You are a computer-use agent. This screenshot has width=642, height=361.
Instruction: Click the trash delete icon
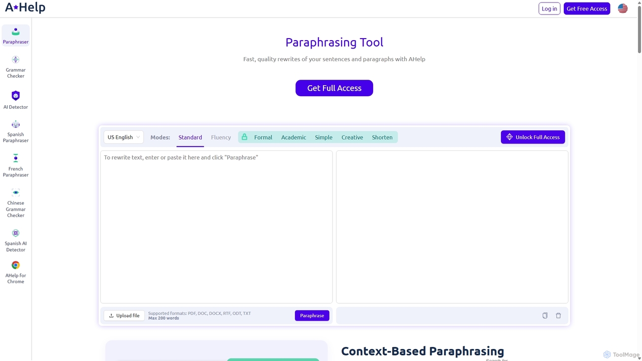tap(558, 315)
